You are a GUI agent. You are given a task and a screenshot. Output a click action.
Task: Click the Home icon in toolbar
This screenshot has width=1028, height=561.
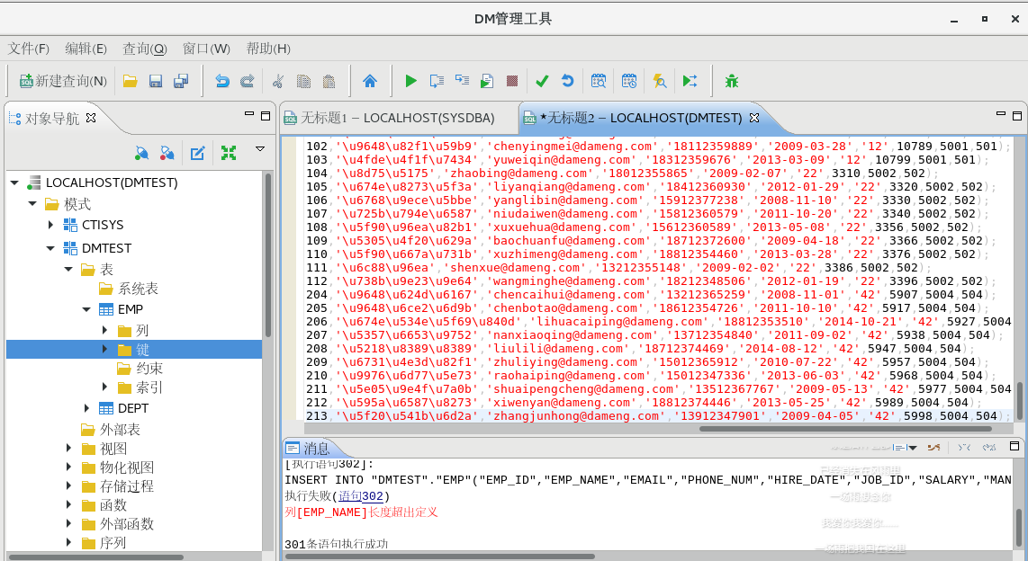click(x=370, y=81)
